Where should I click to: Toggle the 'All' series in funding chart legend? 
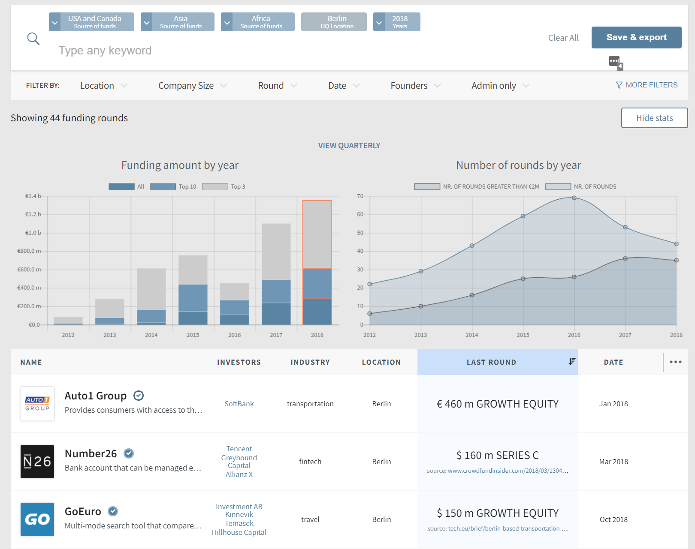(121, 187)
